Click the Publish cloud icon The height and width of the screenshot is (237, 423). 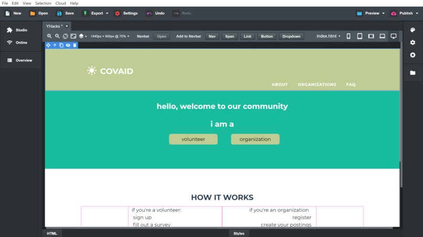(x=394, y=13)
